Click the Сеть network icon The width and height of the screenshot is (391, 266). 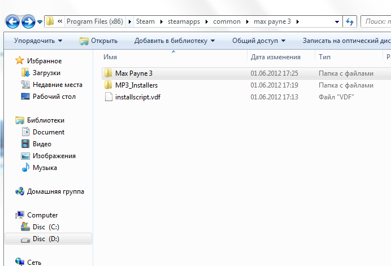tap(20, 261)
